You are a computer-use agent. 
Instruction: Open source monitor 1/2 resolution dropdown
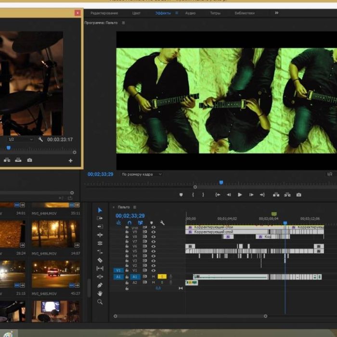coord(21,139)
